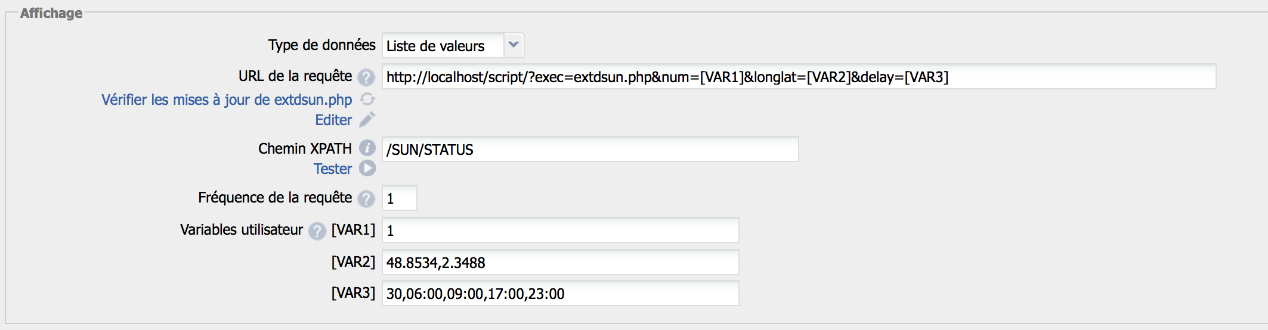The width and height of the screenshot is (1268, 330).
Task: Click the Chemin XPATH input field
Action: 589,150
